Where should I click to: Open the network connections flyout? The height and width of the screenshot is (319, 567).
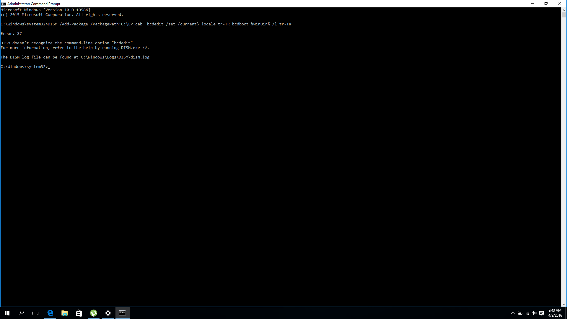tap(527, 313)
